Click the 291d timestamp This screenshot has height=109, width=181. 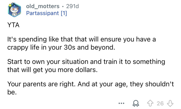pos(72,6)
